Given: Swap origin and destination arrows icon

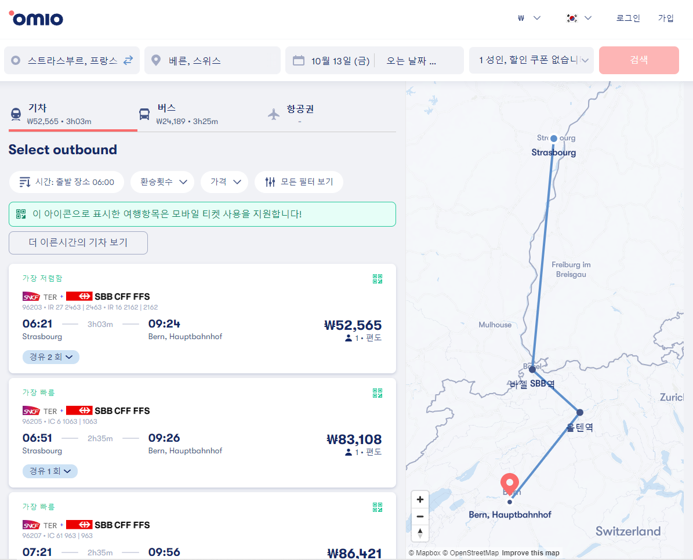Looking at the screenshot, I should pyautogui.click(x=128, y=60).
